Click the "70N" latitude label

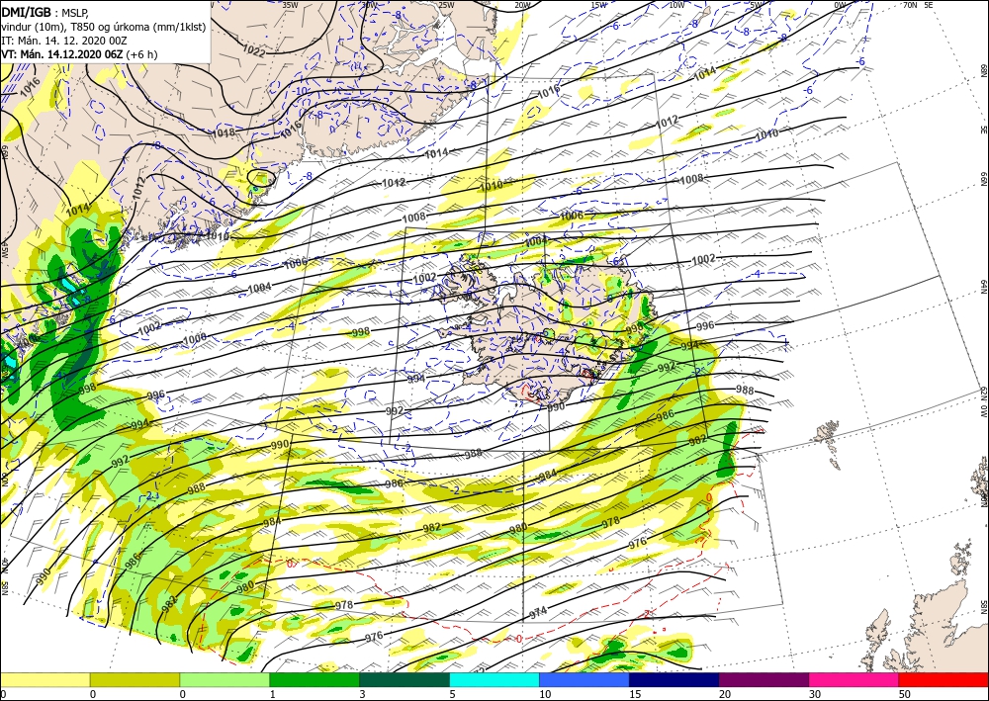click(x=910, y=5)
